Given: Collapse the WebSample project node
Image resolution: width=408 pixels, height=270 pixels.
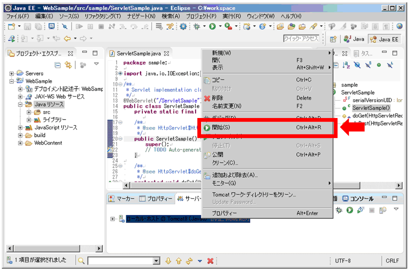Looking at the screenshot, I should click(x=12, y=81).
